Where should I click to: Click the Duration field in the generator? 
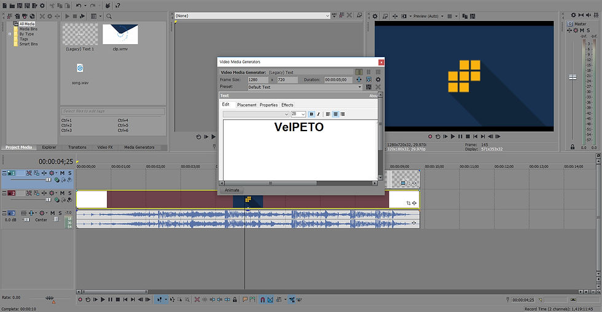pyautogui.click(x=338, y=80)
